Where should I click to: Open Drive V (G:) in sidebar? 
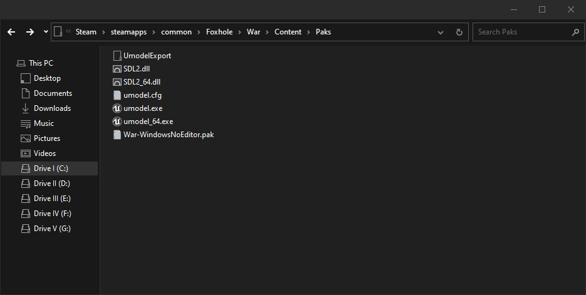pyautogui.click(x=52, y=229)
